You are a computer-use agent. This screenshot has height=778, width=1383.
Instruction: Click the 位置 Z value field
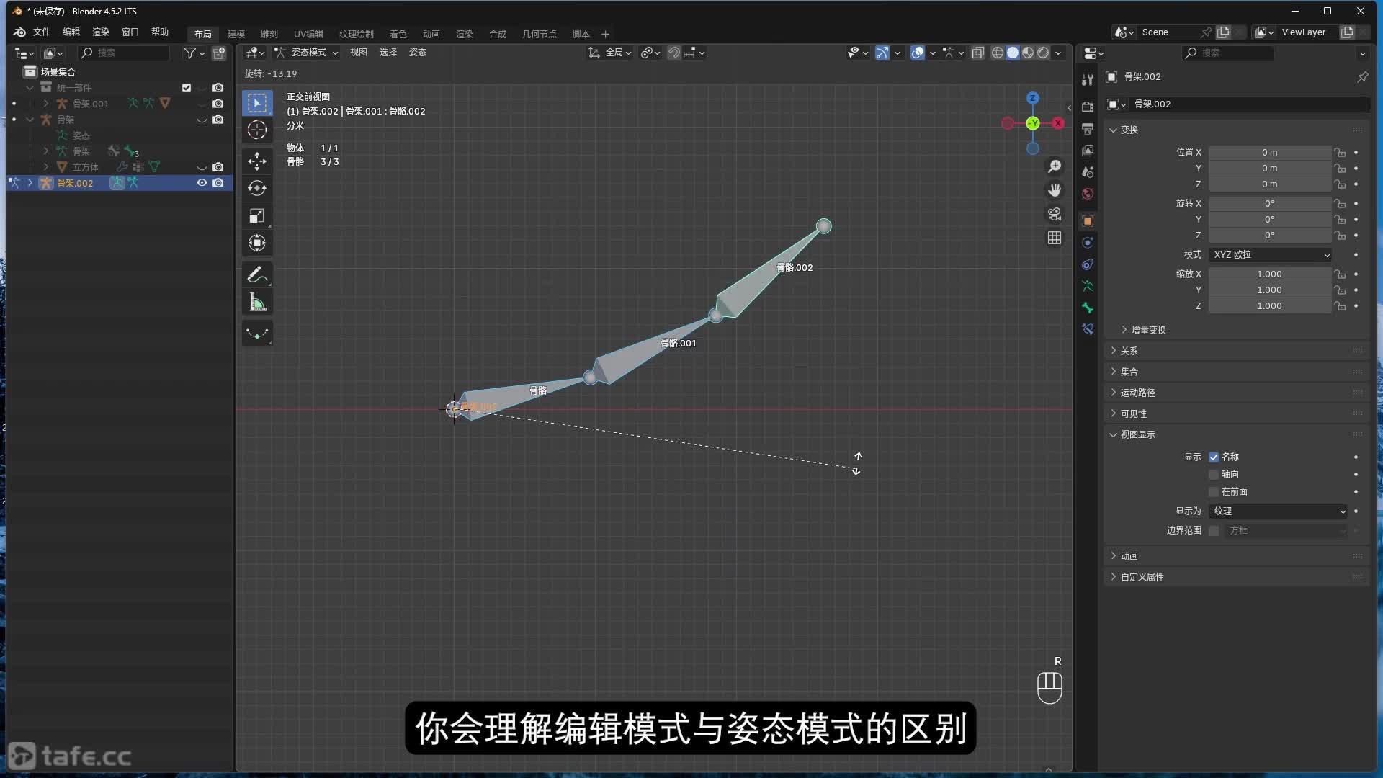[1269, 184]
